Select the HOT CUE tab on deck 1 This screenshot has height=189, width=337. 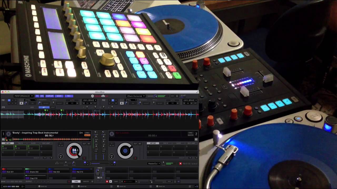point(8,143)
